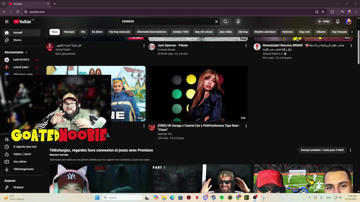Select the En direct filter chip
The height and width of the screenshot is (202, 360).
tap(97, 32)
